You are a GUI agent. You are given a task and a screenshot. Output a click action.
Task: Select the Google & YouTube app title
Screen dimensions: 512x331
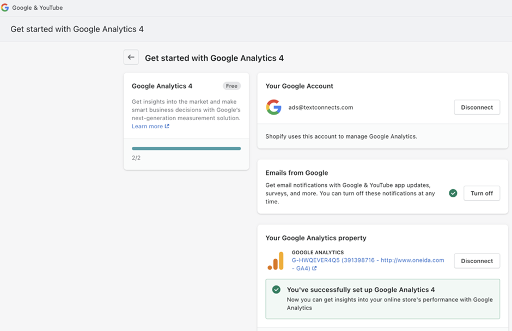[x=38, y=8]
